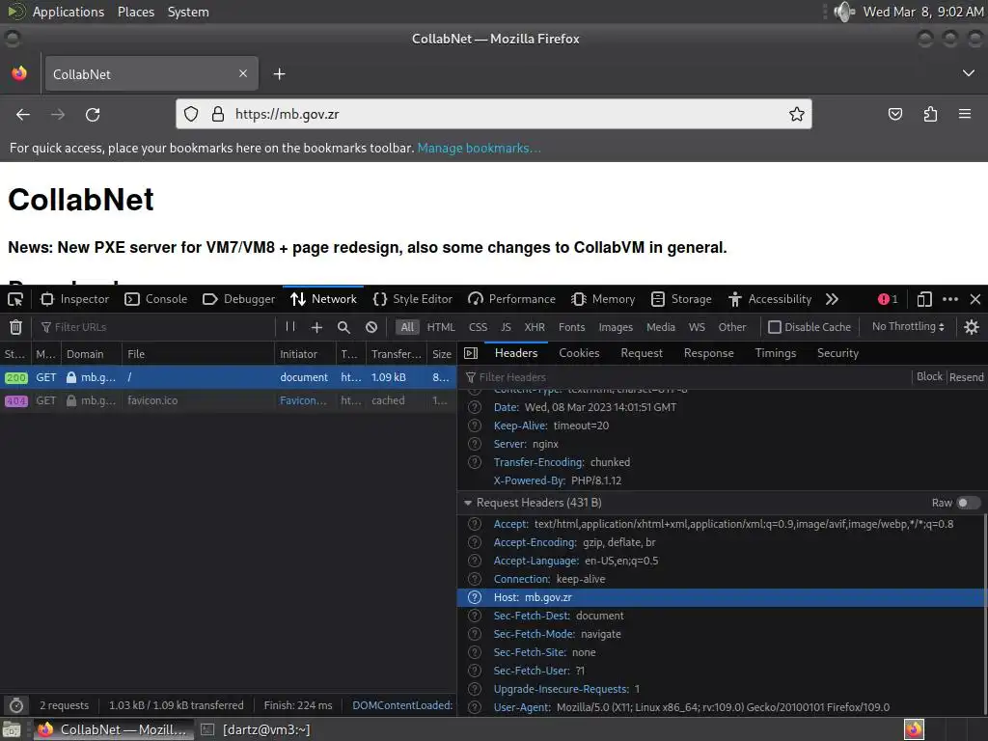Select the favicon.ico 404 request row

[228, 400]
